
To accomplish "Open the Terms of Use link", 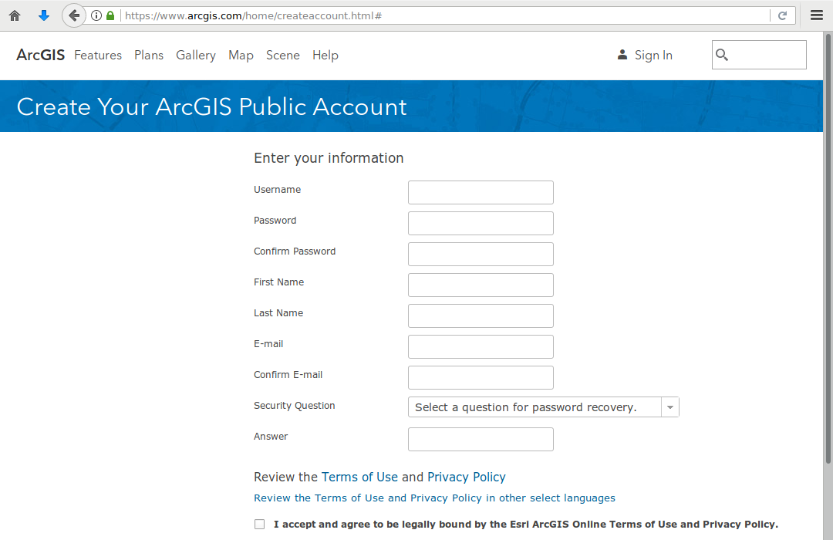I will point(359,477).
